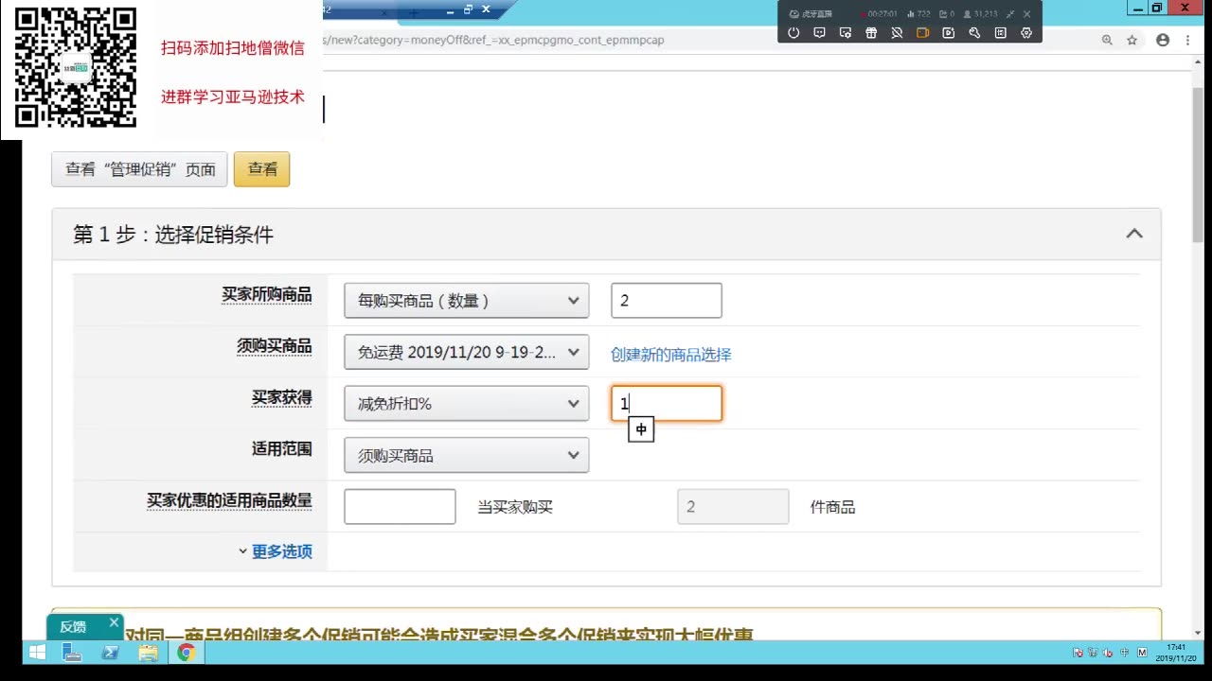Viewport: 1212px width, 681px height.
Task: Open the Chrome three-dot menu
Action: tap(1187, 40)
